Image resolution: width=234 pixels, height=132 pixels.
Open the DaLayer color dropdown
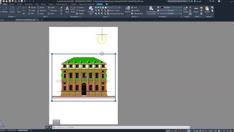click(171, 7)
